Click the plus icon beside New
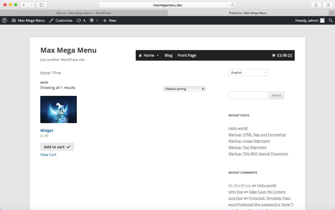This screenshot has width=335, height=210. (x=105, y=20)
